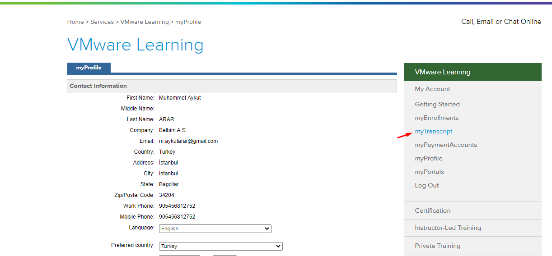This screenshot has height=256, width=552.
Task: Open the Home breadcrumb link
Action: pos(75,22)
